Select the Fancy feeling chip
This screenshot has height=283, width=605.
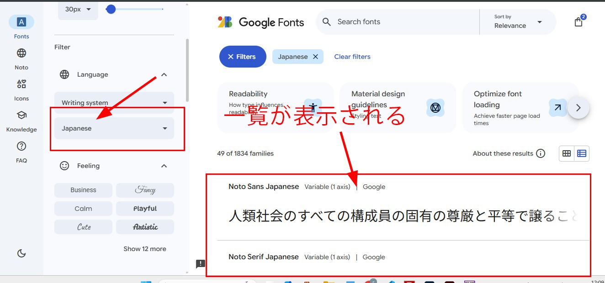(x=145, y=190)
